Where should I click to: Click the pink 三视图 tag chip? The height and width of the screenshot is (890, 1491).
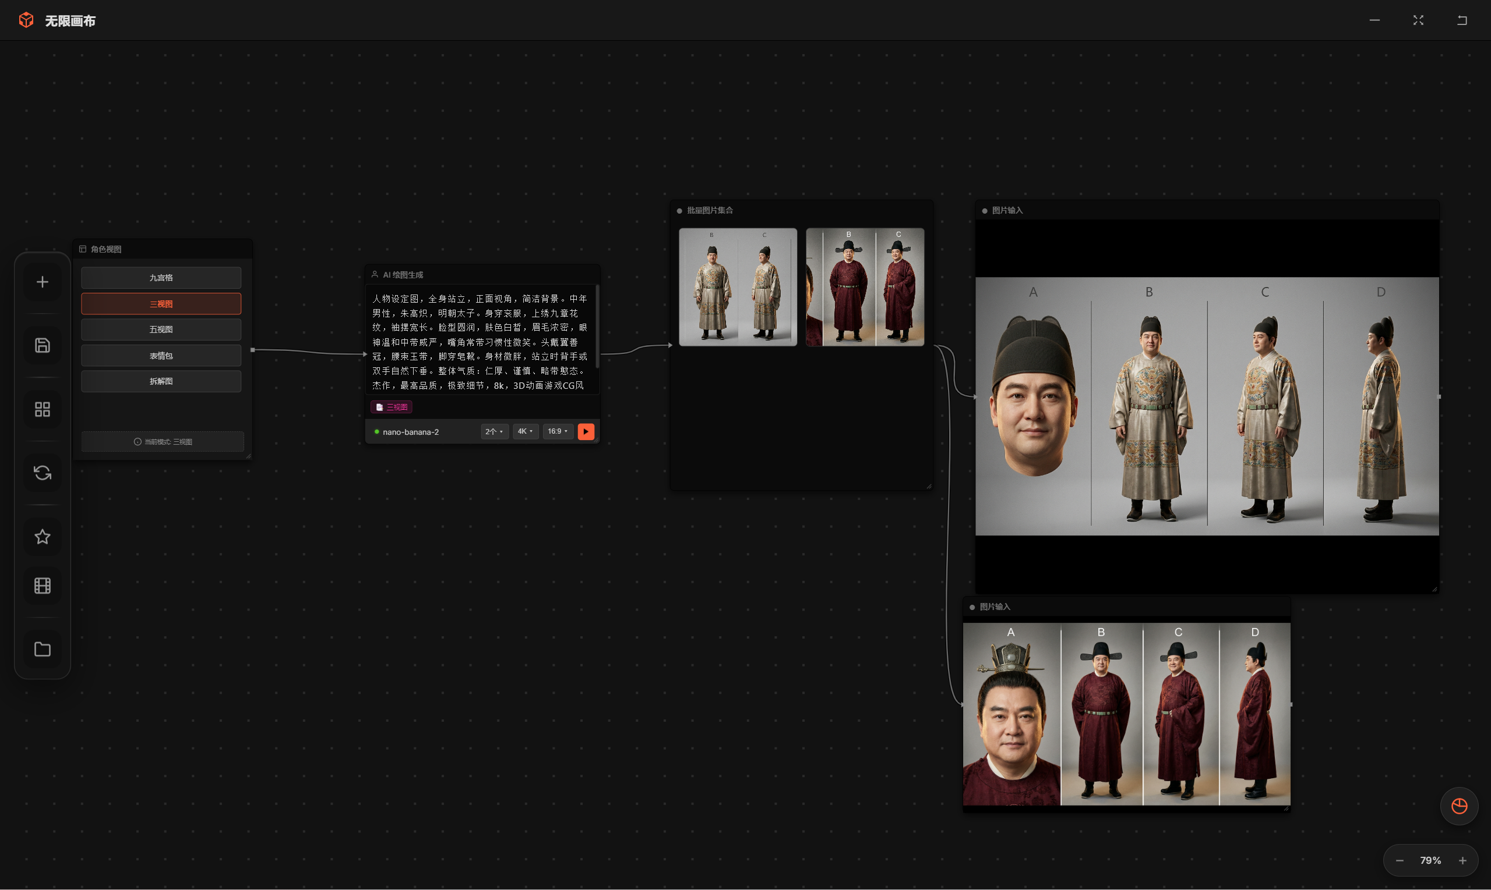click(392, 407)
